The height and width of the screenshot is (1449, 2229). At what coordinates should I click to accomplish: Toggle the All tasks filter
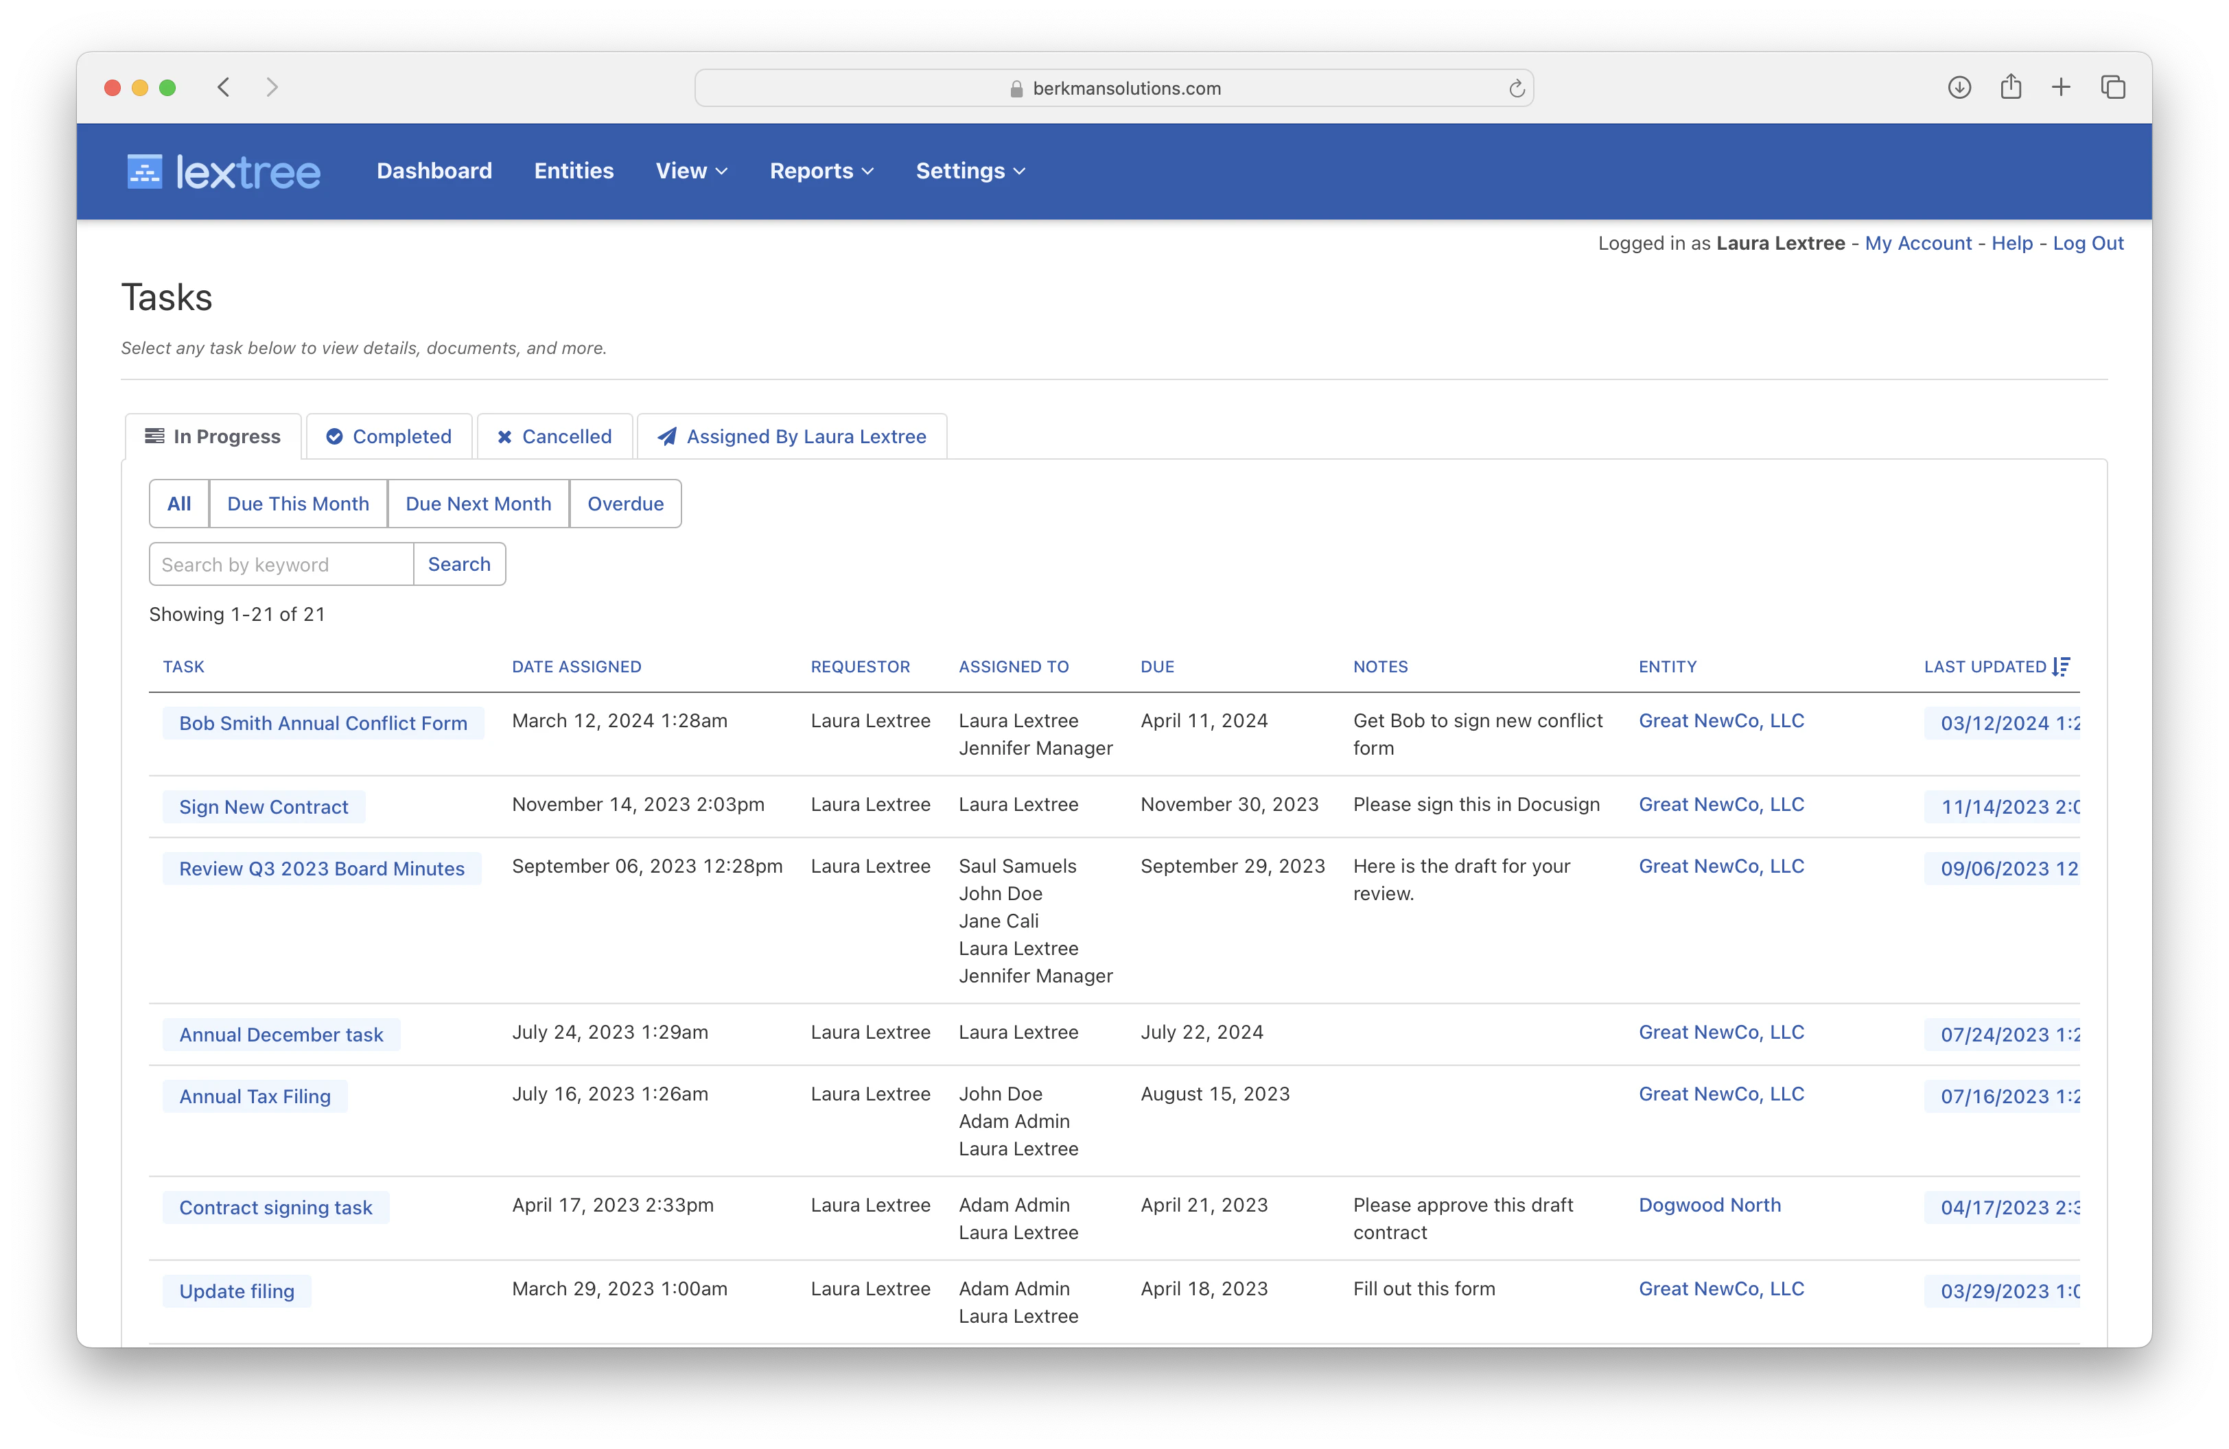coord(178,503)
